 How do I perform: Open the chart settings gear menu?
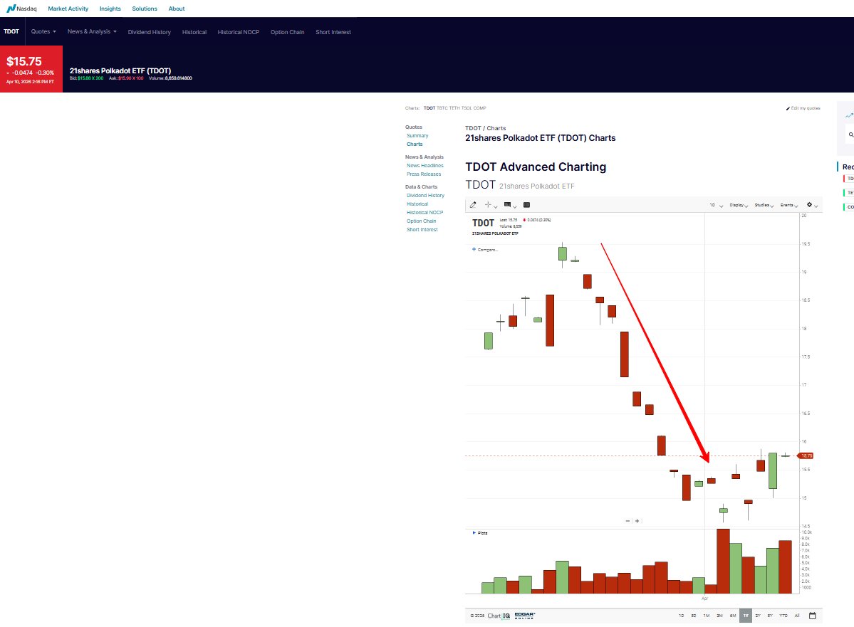812,205
